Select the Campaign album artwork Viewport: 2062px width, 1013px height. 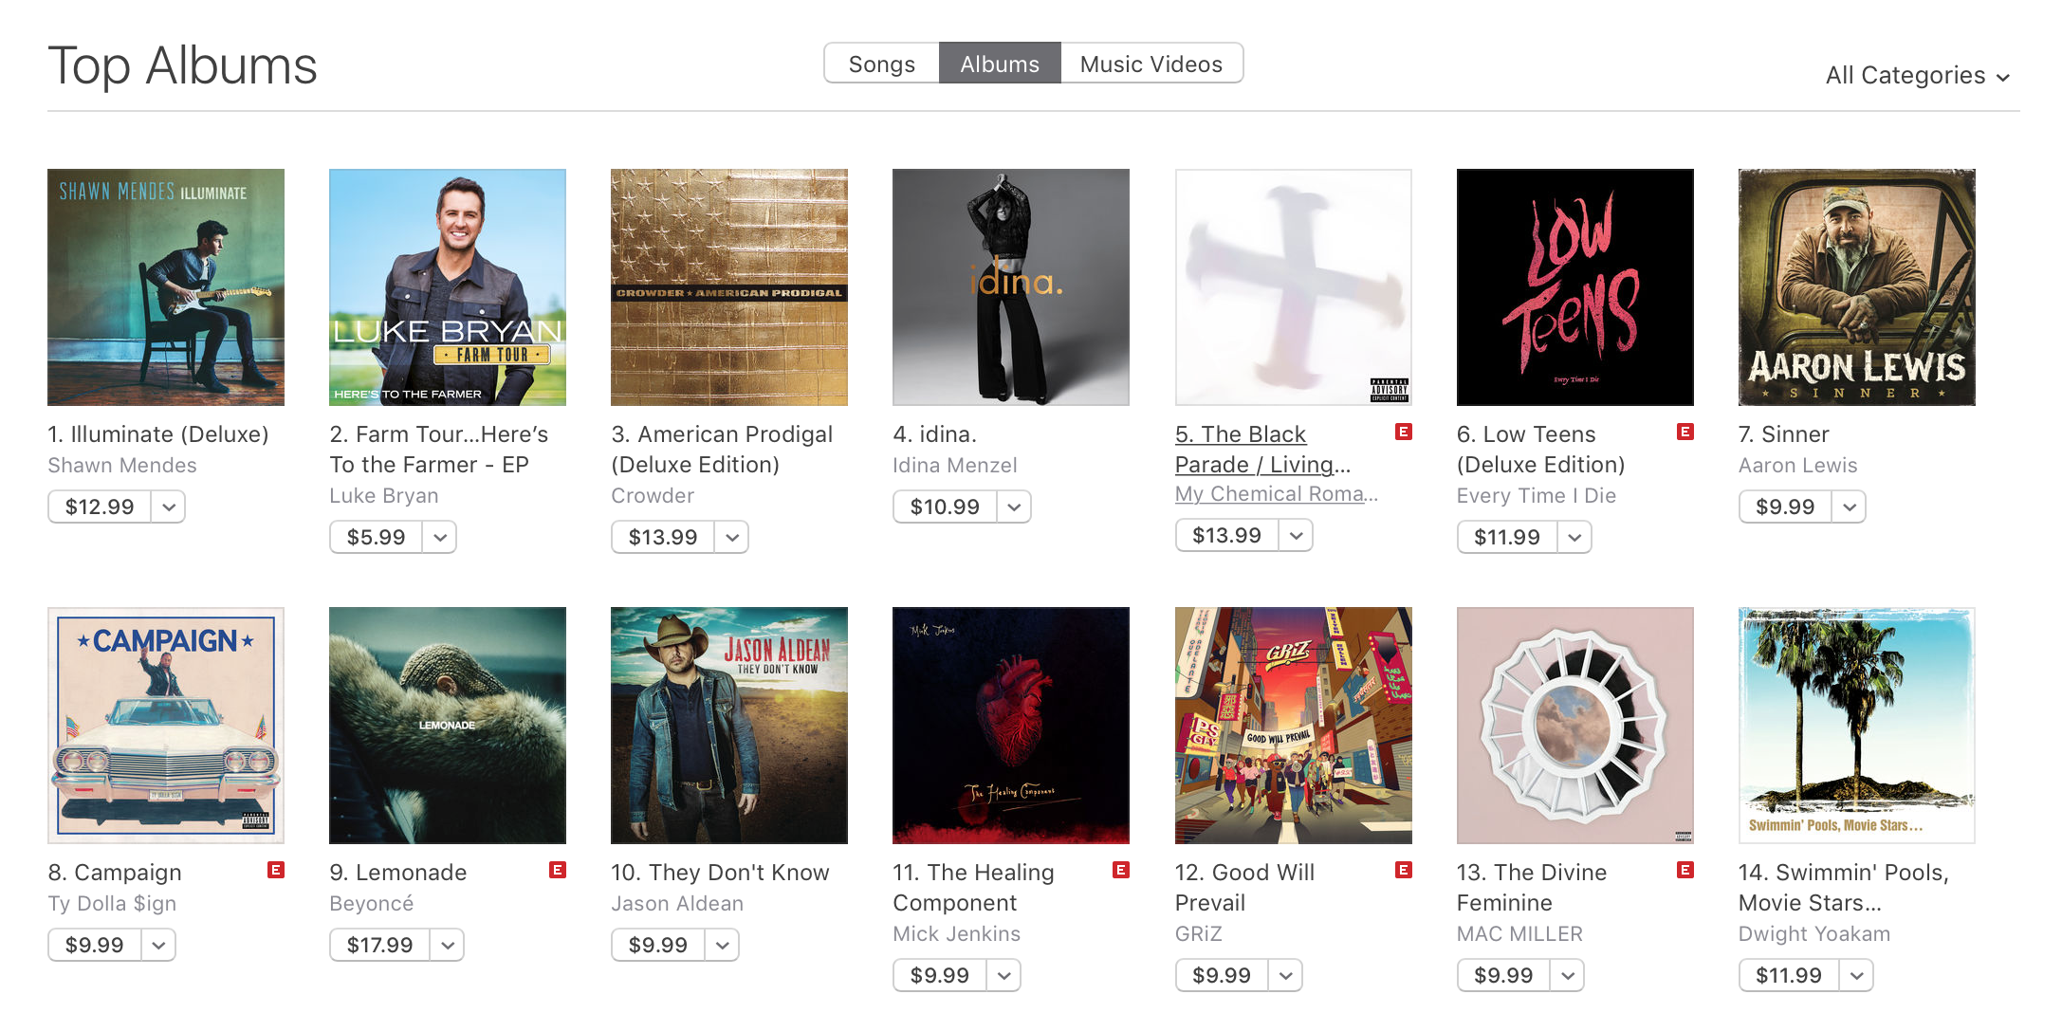pyautogui.click(x=166, y=726)
